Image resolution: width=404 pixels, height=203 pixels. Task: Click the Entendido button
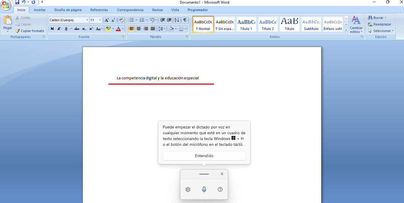[x=204, y=156]
